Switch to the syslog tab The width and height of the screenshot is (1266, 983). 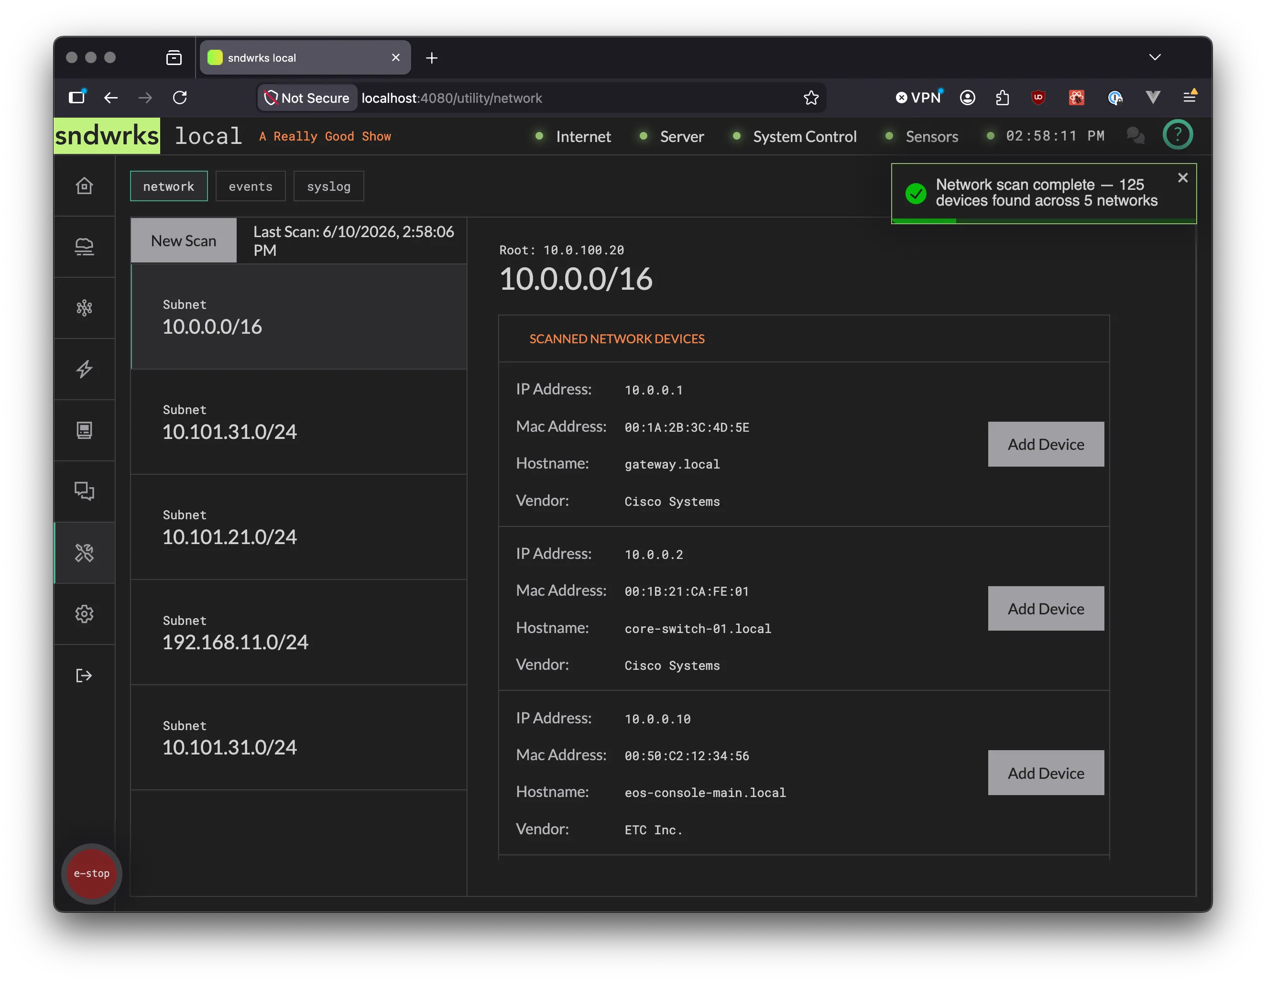point(328,186)
